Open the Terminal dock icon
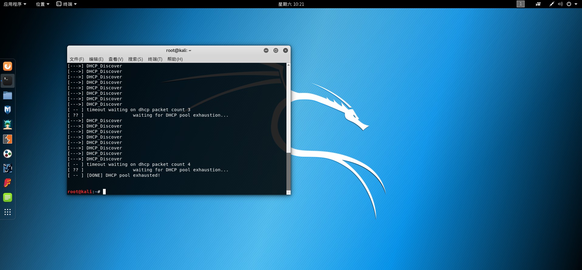This screenshot has width=582, height=270. pyautogui.click(x=8, y=81)
